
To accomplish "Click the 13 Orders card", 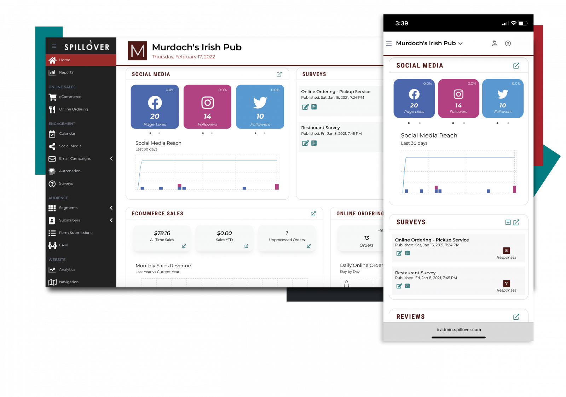I will 361,239.
